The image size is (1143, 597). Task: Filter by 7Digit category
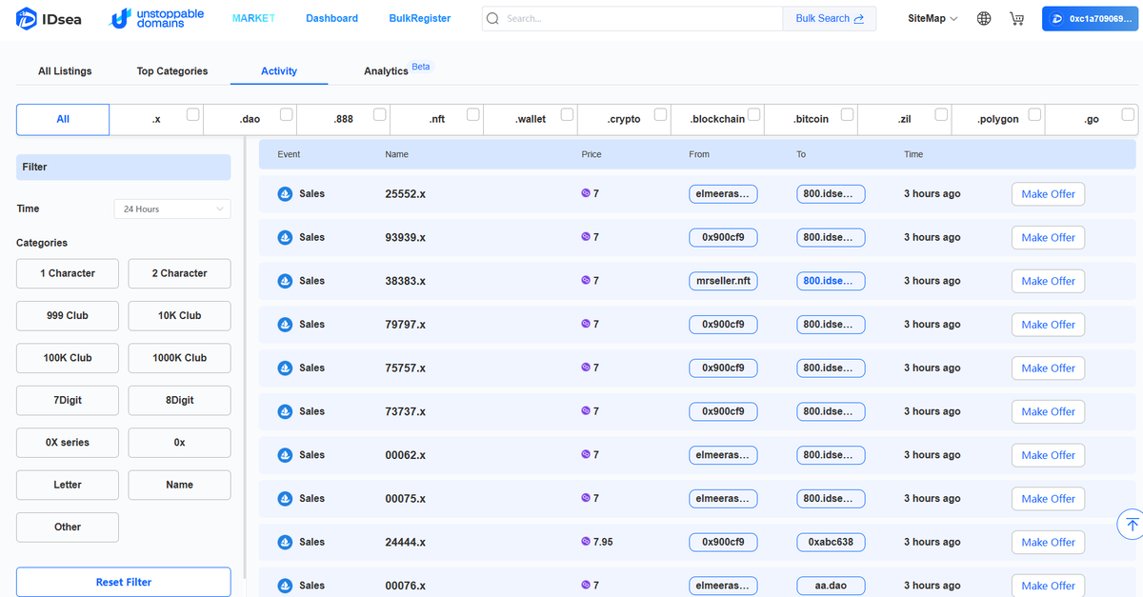coord(68,400)
